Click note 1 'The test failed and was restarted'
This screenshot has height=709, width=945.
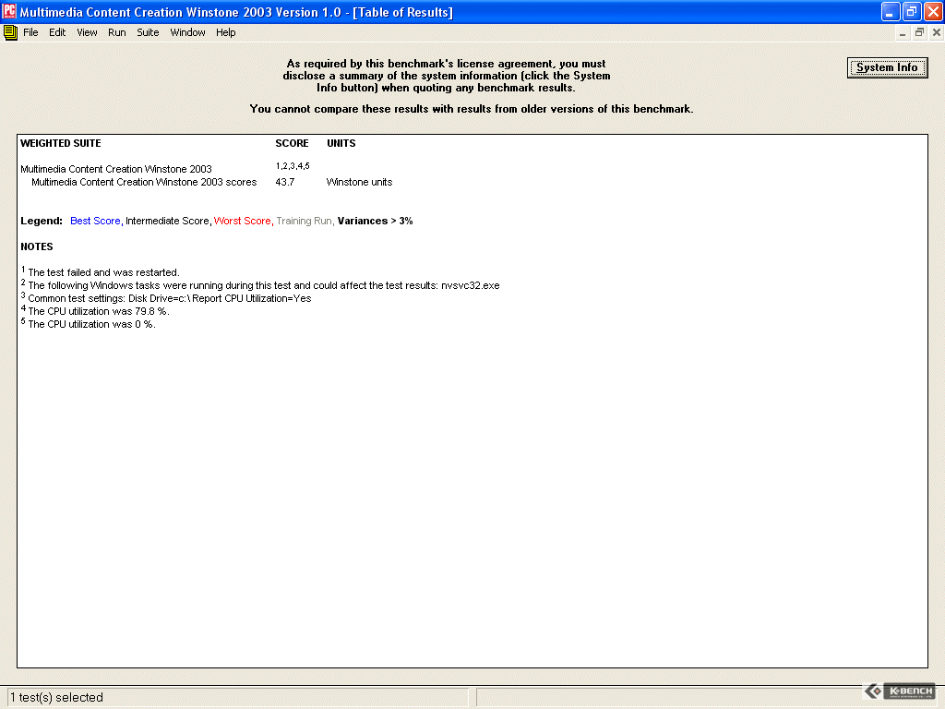pos(100,272)
